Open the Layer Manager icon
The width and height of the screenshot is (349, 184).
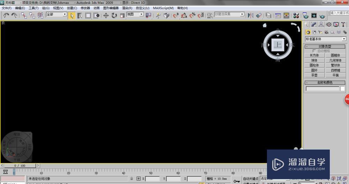point(269,16)
